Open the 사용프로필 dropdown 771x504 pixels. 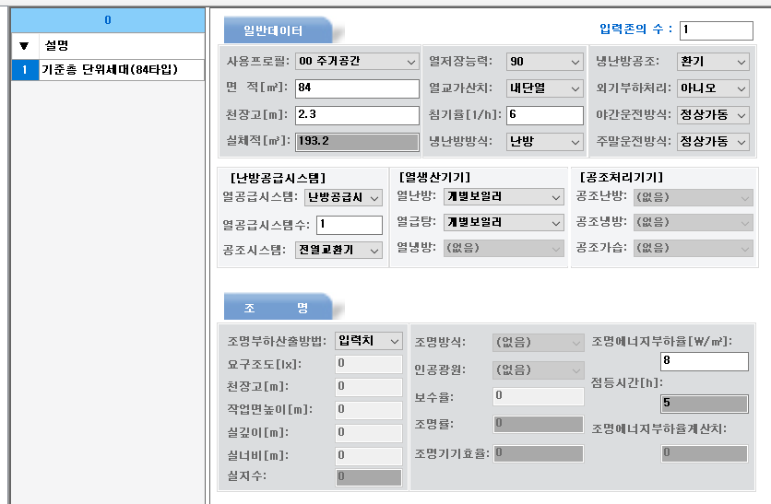pos(357,62)
